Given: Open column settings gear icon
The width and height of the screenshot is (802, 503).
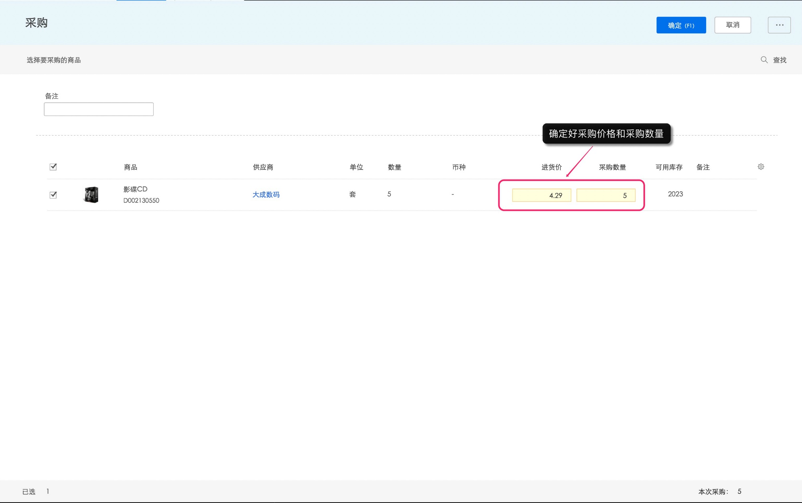Looking at the screenshot, I should click(x=761, y=167).
